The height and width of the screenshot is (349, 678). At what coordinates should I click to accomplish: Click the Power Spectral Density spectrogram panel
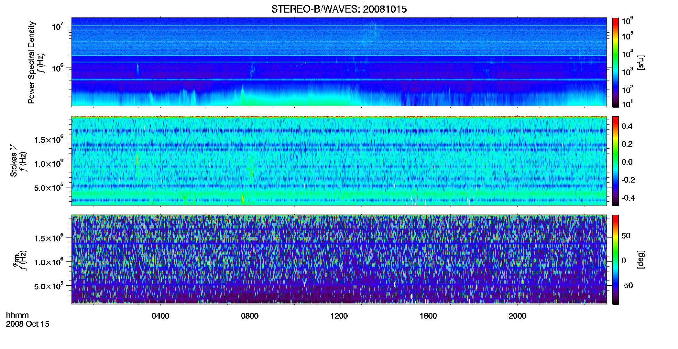(x=339, y=62)
